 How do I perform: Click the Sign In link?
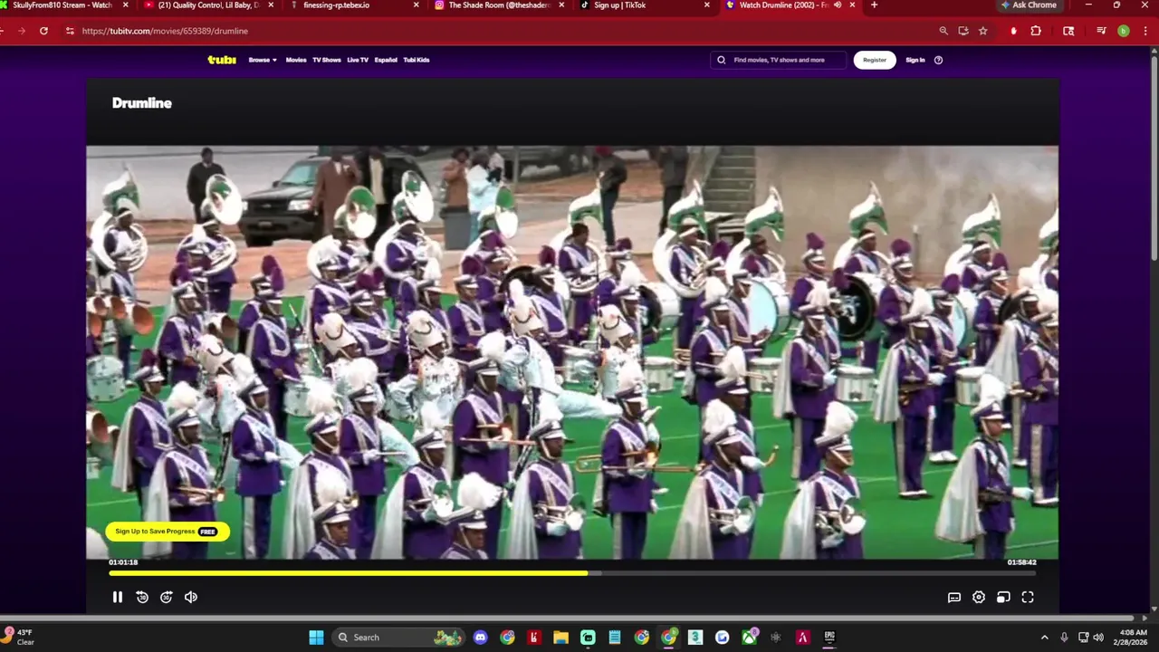(915, 60)
